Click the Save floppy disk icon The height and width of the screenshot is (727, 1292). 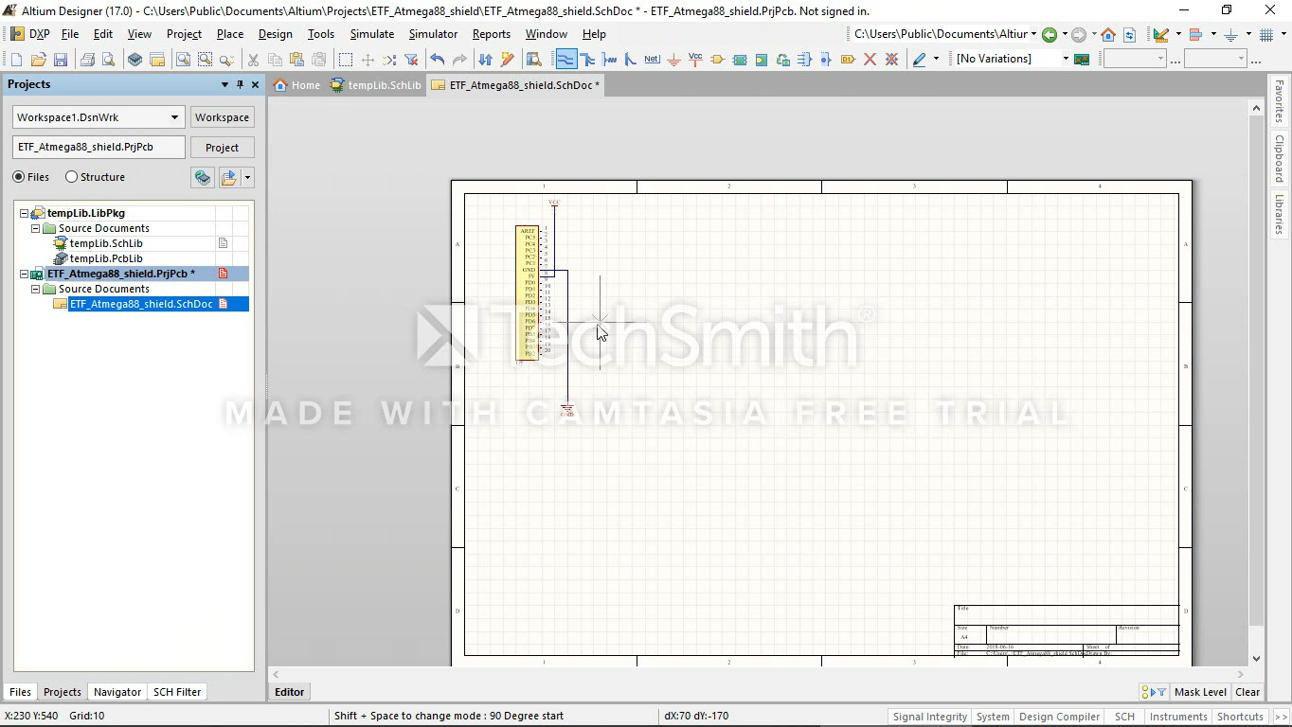coord(61,60)
